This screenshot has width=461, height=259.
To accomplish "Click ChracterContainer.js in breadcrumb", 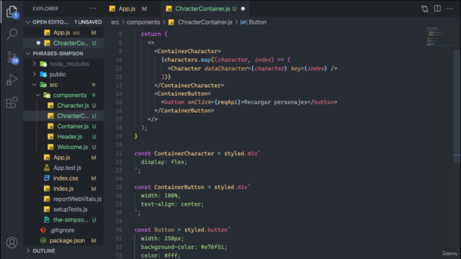I will (205, 22).
